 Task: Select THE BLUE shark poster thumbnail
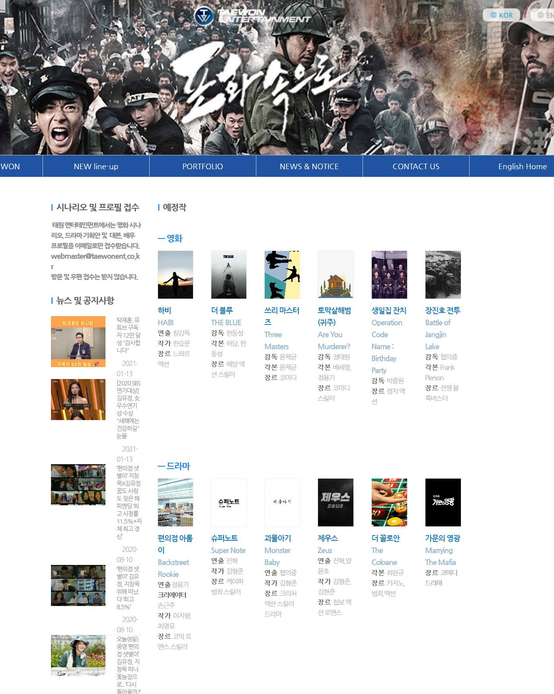pyautogui.click(x=229, y=275)
